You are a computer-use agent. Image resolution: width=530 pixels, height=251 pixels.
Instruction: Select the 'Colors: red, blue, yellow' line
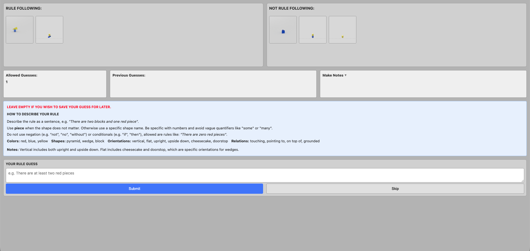point(27,141)
